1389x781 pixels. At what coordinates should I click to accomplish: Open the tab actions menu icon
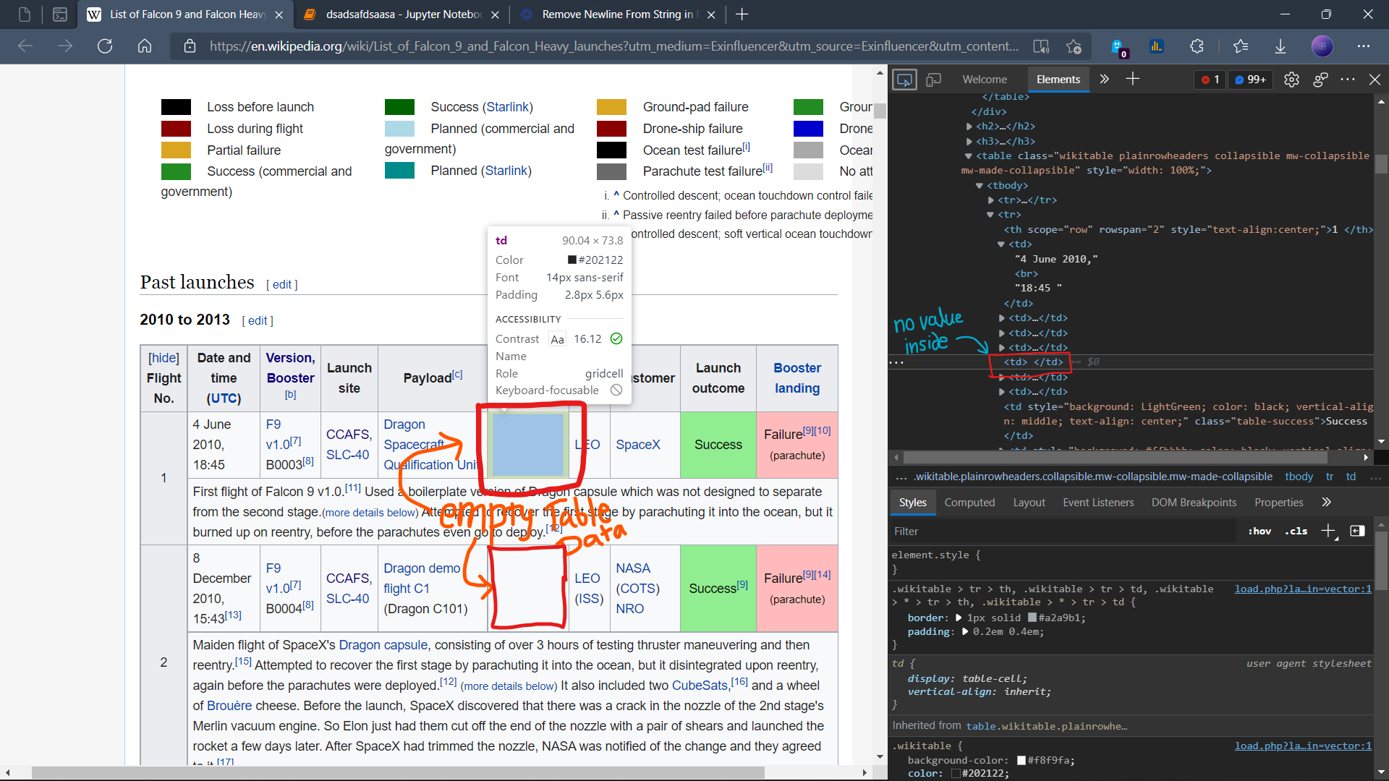click(x=60, y=14)
